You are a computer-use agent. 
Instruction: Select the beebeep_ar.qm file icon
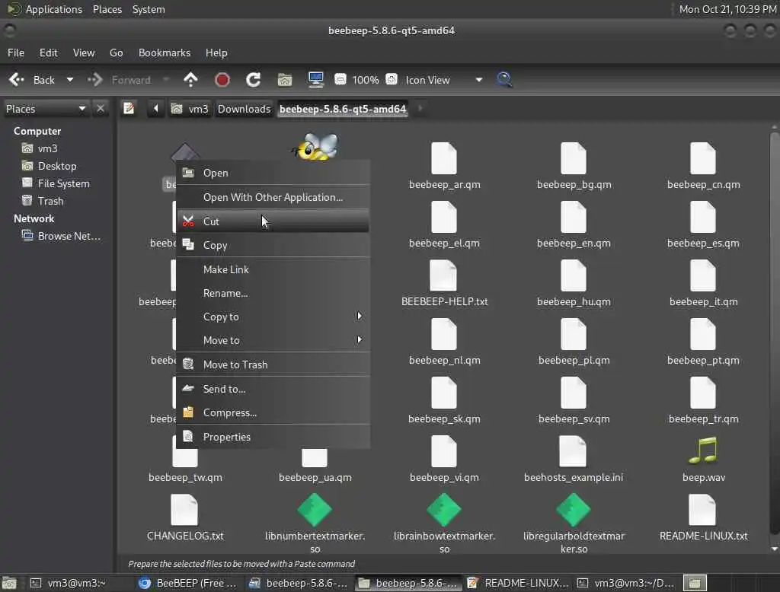[x=444, y=158]
